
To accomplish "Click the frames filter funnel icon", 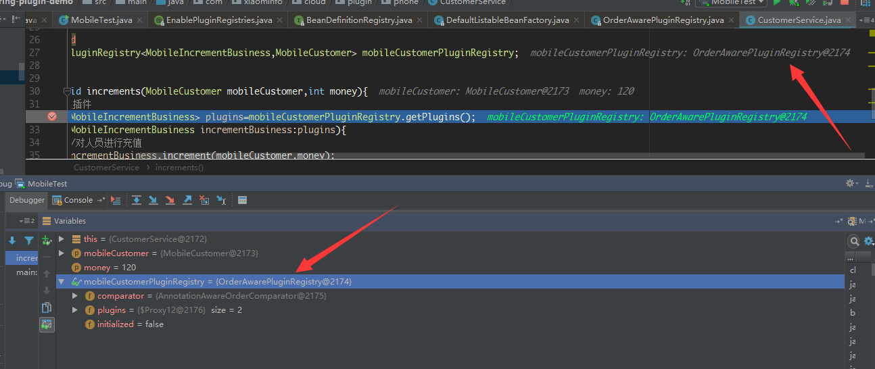I will click(29, 240).
